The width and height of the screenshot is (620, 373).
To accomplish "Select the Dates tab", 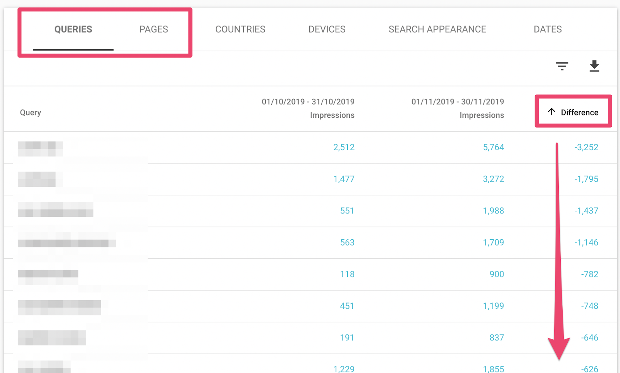I will pyautogui.click(x=548, y=29).
